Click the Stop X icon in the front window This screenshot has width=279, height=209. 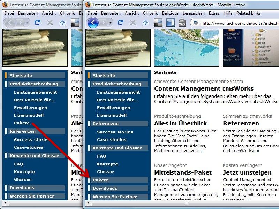point(133,23)
